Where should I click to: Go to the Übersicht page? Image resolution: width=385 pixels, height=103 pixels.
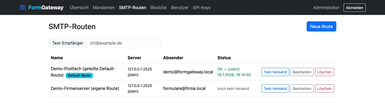(x=79, y=7)
